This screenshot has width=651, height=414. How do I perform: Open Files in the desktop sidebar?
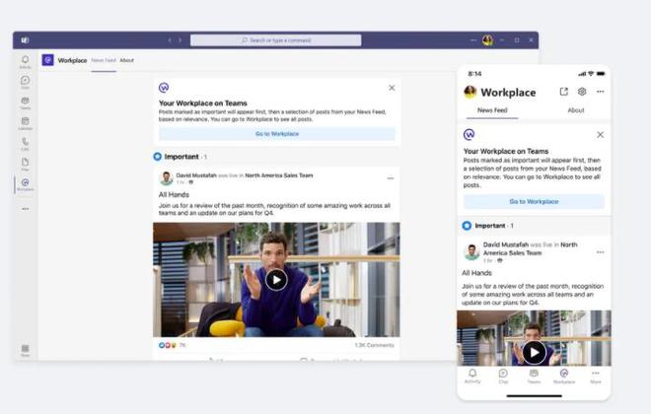pyautogui.click(x=26, y=164)
